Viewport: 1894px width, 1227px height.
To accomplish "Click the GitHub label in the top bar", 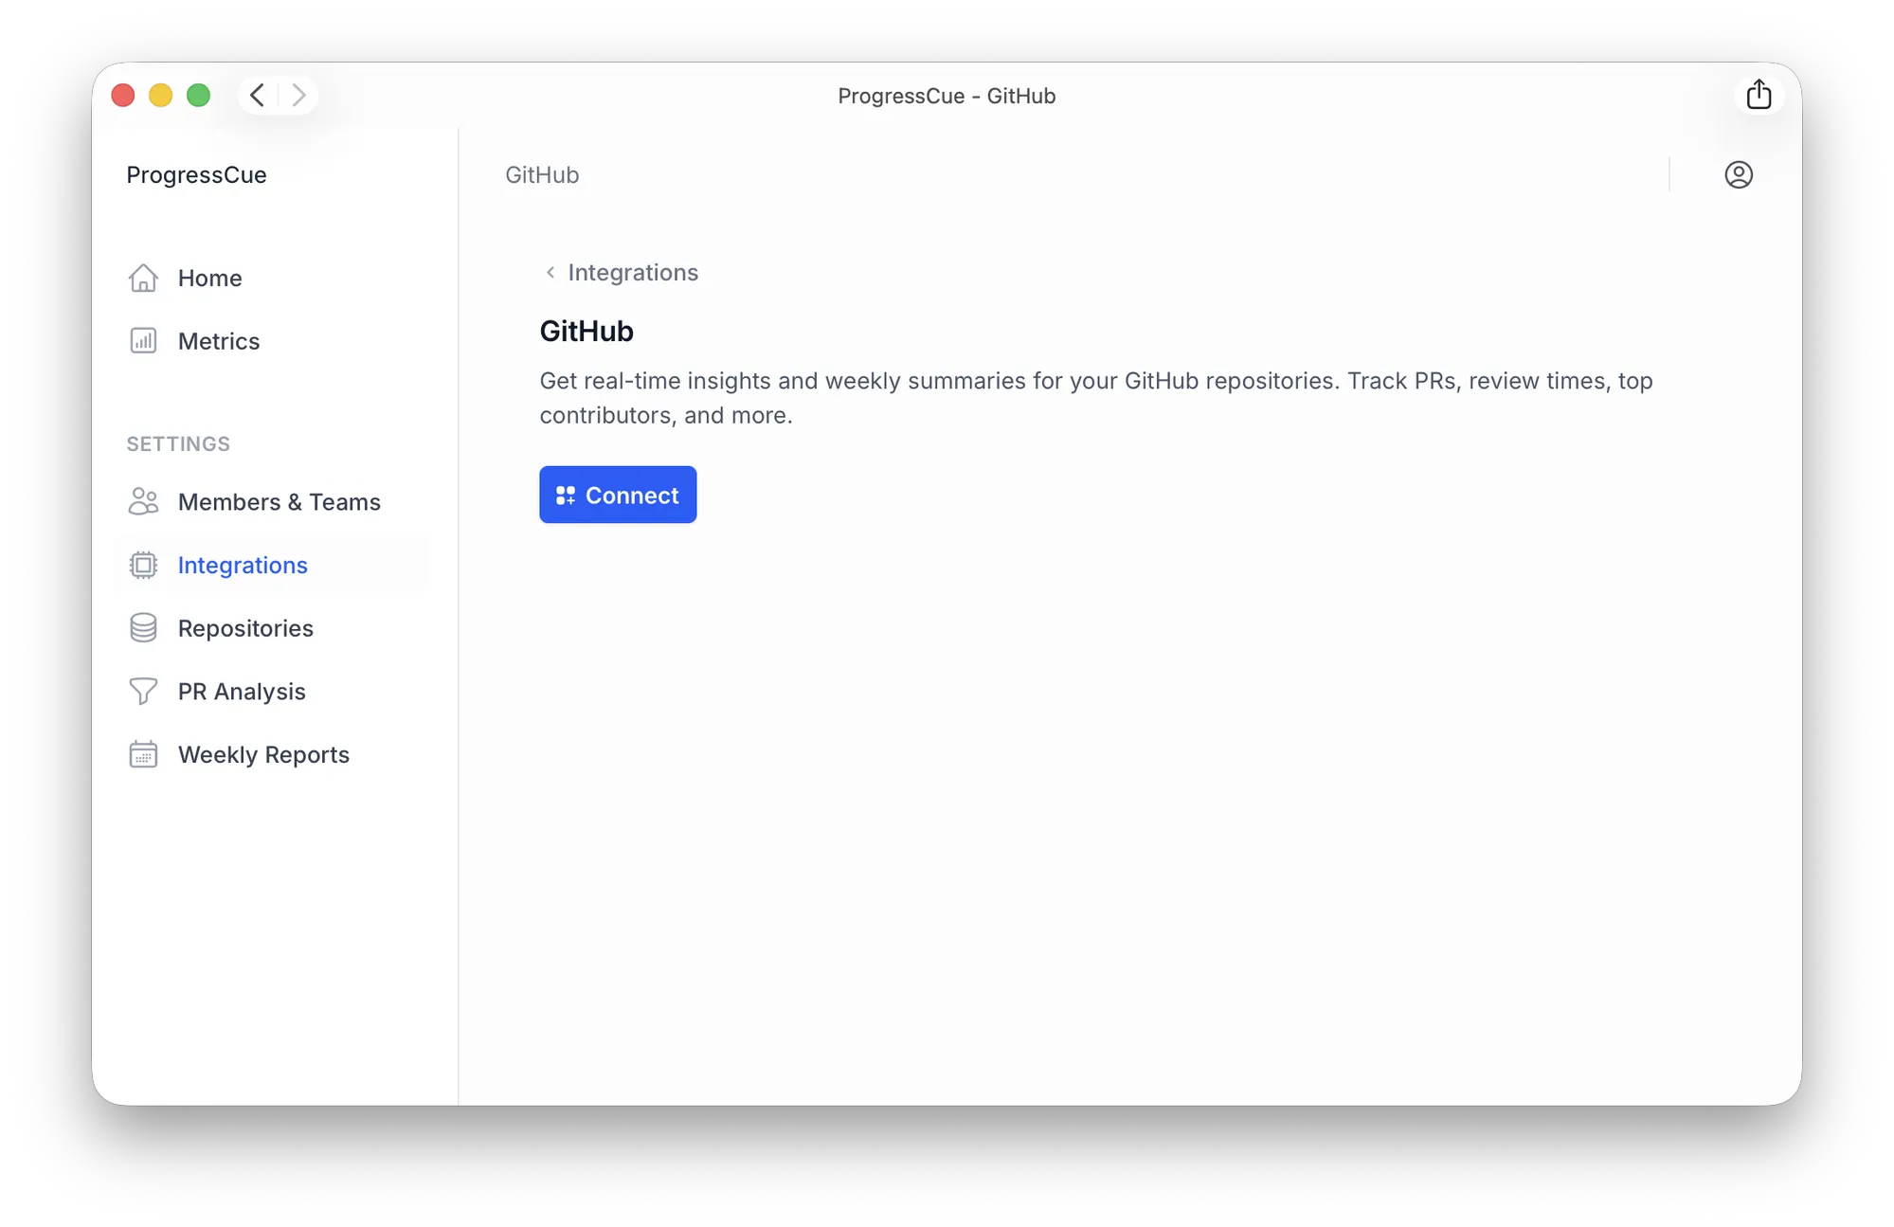I will (541, 174).
